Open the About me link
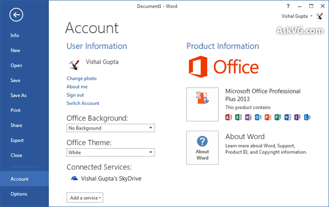Viewport: 329px width, 207px height. (77, 87)
